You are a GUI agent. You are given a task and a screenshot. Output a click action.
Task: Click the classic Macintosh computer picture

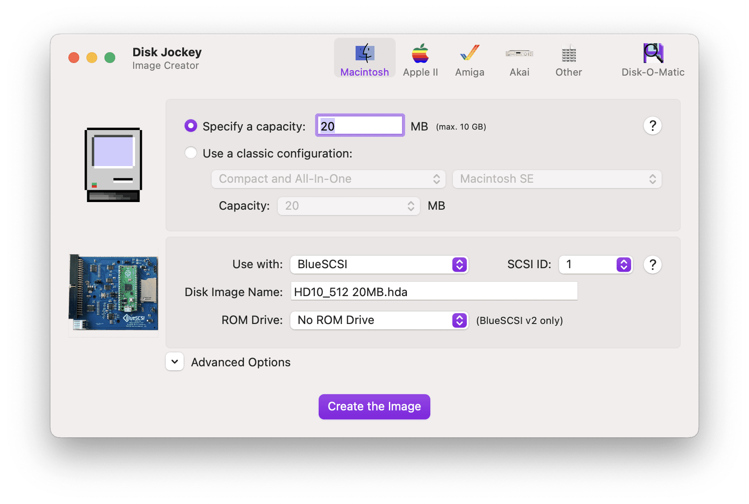click(x=113, y=165)
